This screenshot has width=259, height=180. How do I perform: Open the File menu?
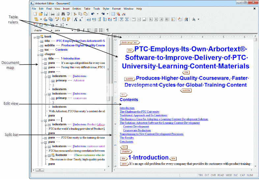(x=34, y=9)
